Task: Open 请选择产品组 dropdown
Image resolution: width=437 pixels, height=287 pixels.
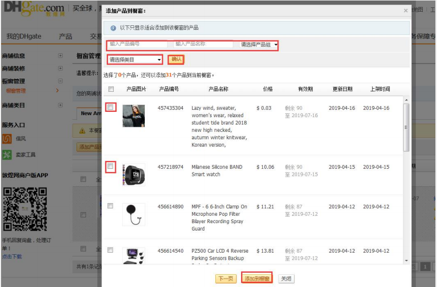Action: (x=259, y=44)
